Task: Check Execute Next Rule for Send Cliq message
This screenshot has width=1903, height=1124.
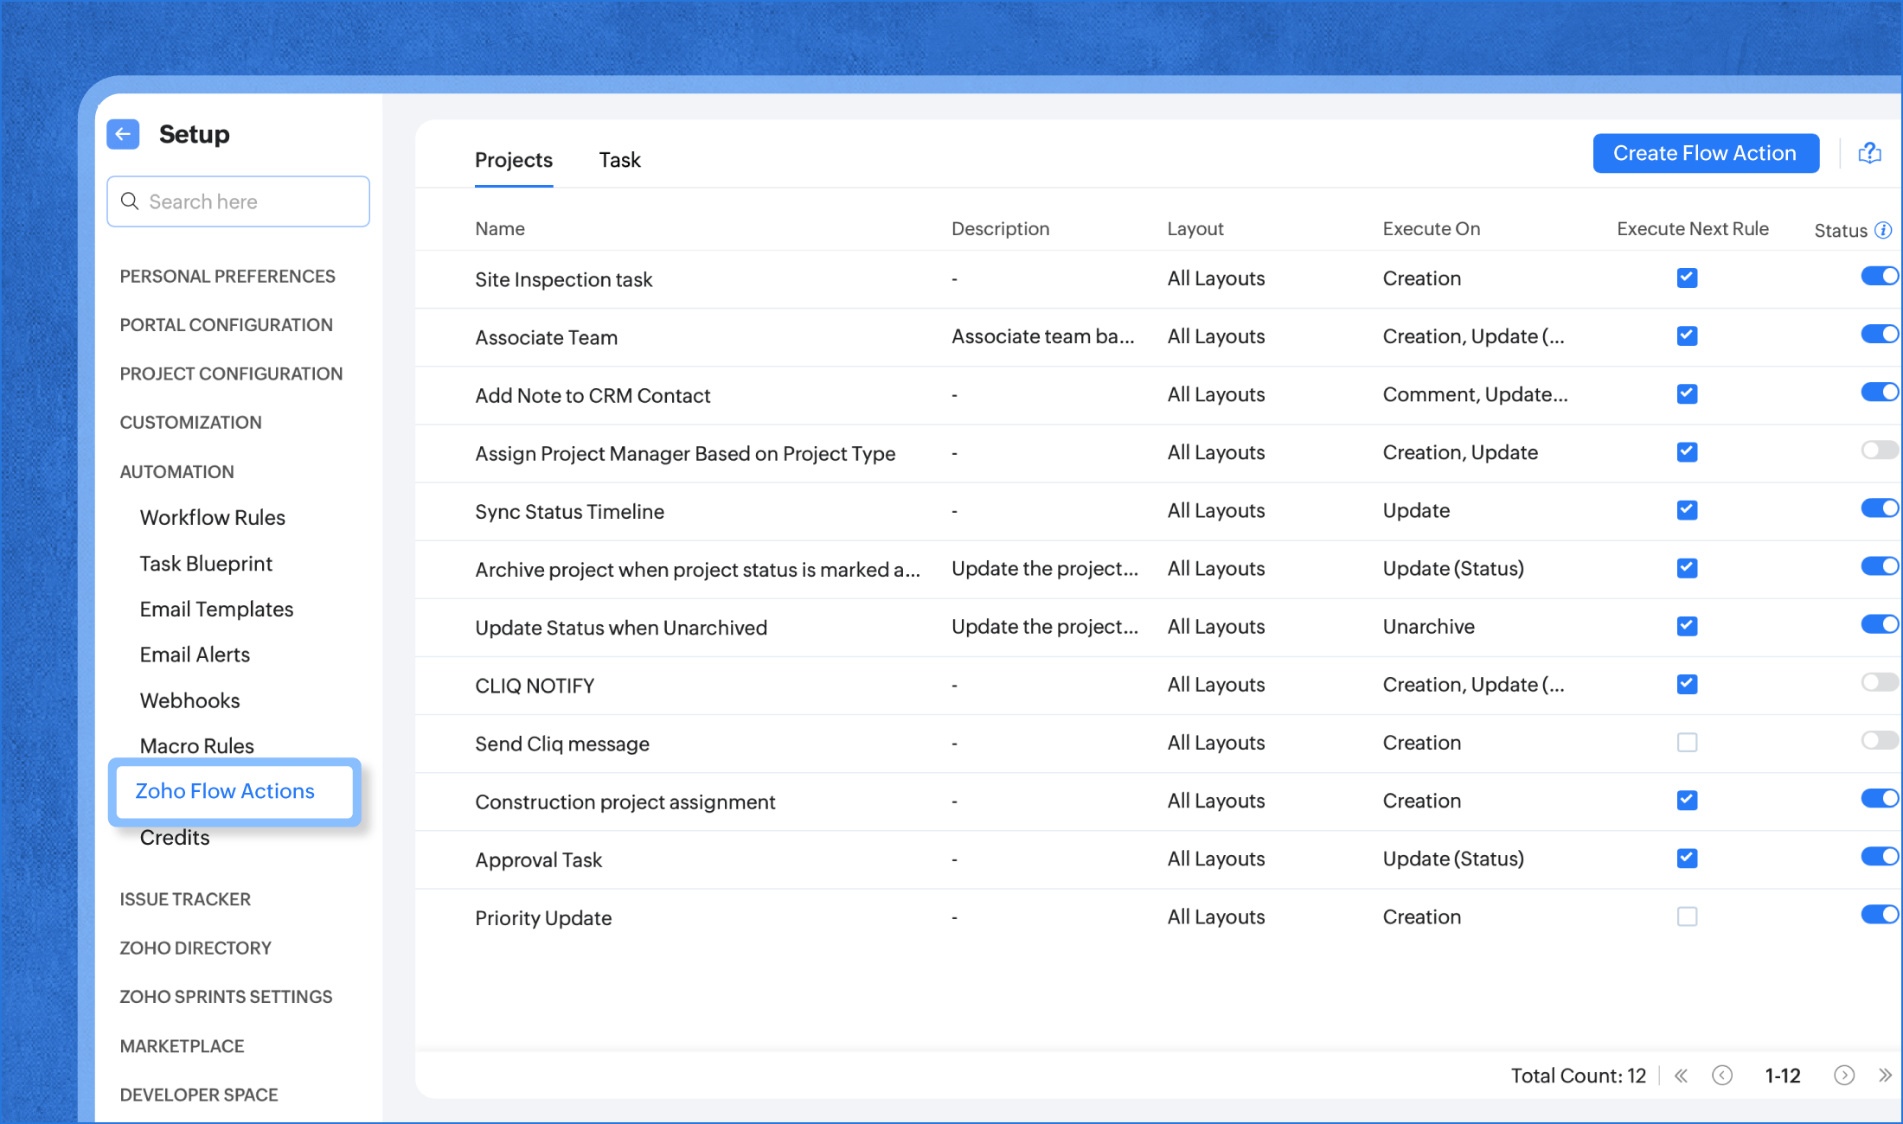Action: (1687, 743)
